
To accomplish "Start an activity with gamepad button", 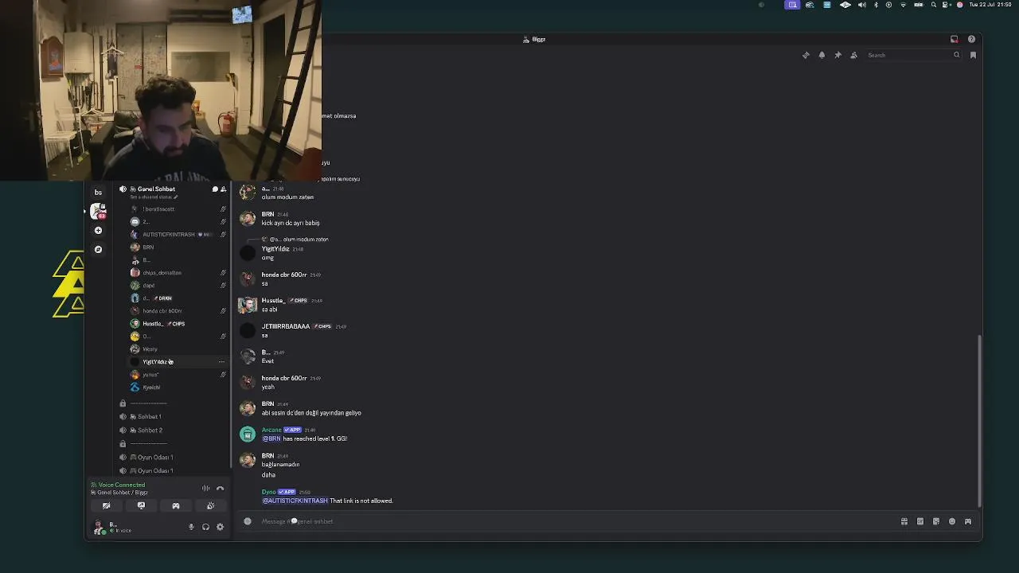I will [x=176, y=506].
